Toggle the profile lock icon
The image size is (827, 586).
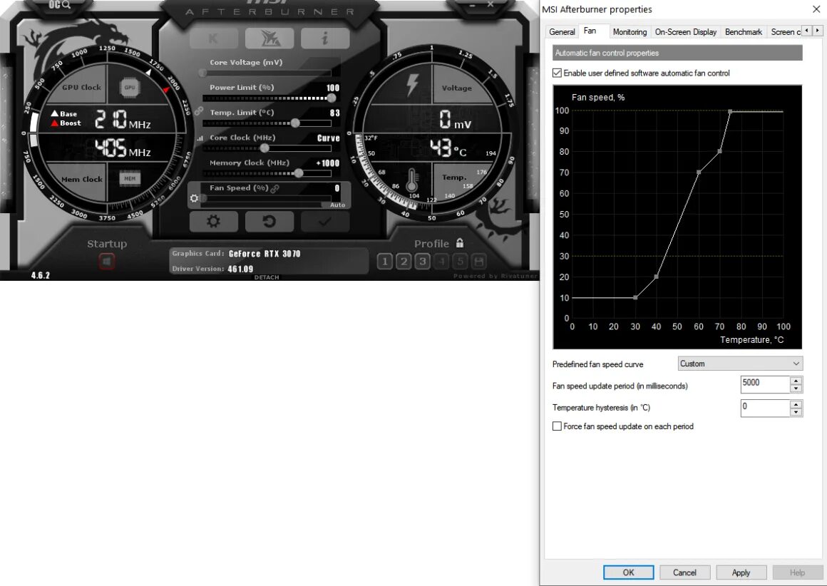pos(460,242)
